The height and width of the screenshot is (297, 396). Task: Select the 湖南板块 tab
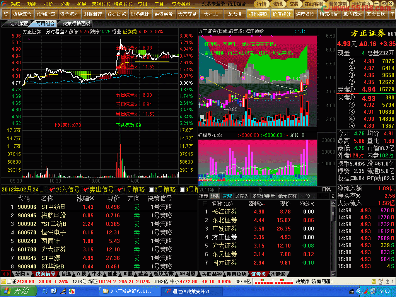tap(236, 274)
